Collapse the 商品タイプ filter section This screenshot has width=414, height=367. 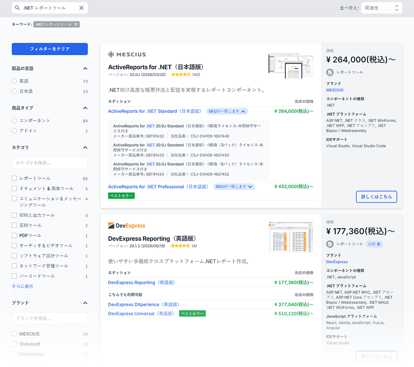click(85, 108)
